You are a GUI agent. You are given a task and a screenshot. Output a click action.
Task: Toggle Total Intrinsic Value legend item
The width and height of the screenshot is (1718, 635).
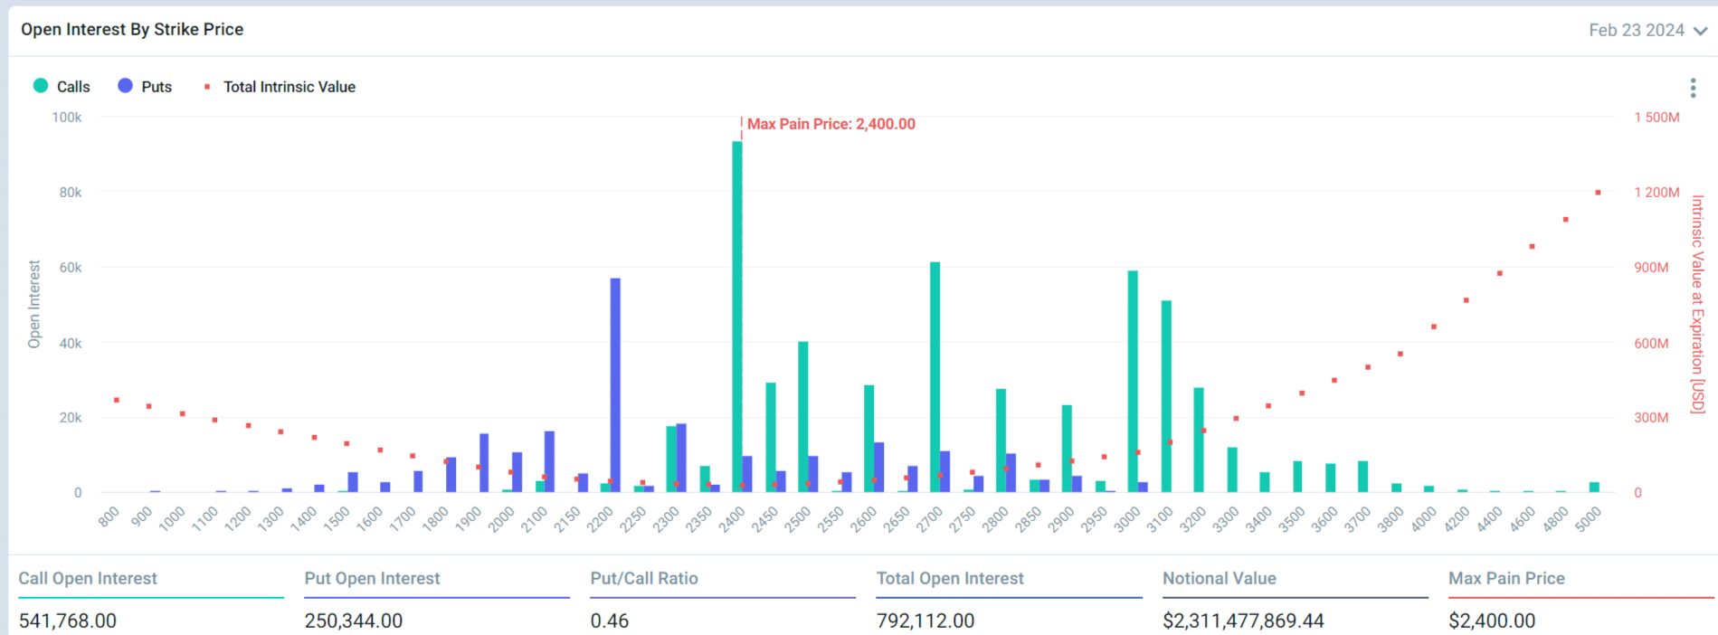click(x=289, y=87)
